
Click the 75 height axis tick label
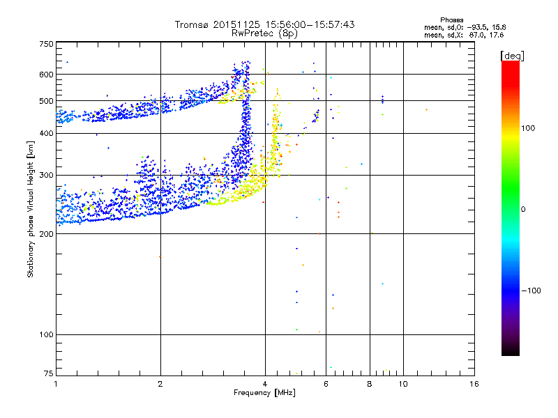(49, 373)
